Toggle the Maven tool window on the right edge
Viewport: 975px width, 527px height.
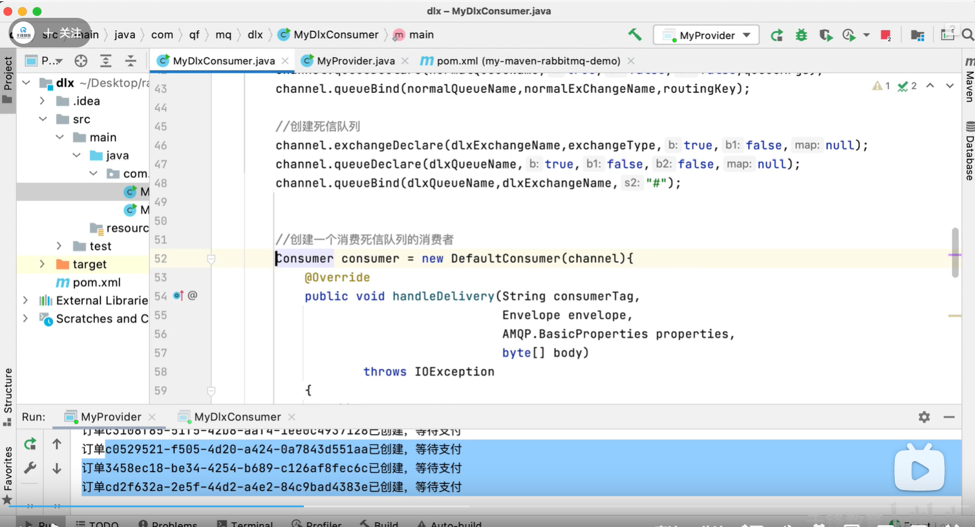tap(969, 80)
